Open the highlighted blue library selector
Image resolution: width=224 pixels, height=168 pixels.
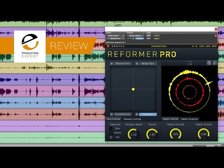(x=148, y=114)
